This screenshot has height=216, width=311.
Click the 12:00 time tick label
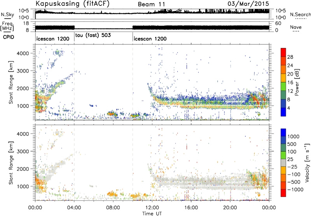pos(152,208)
